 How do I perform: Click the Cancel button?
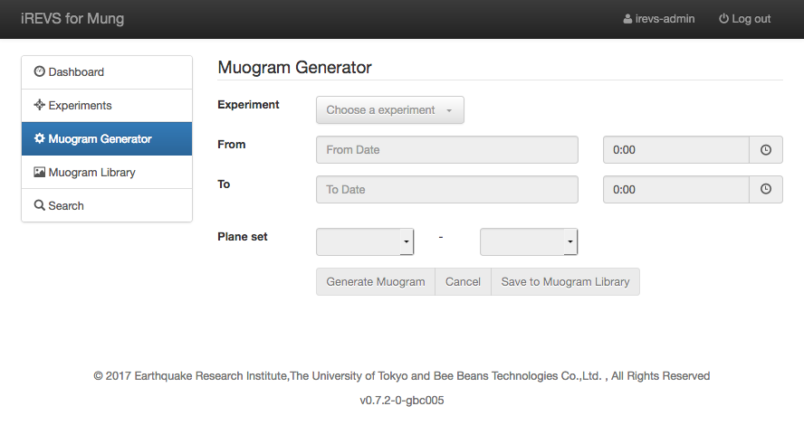click(463, 282)
